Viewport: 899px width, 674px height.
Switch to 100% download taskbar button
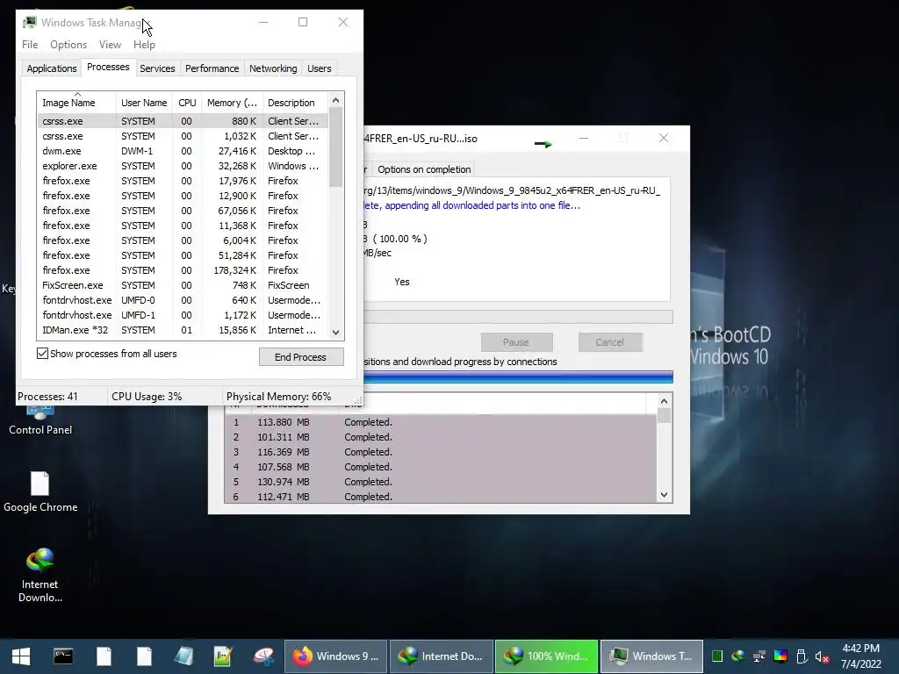click(547, 656)
